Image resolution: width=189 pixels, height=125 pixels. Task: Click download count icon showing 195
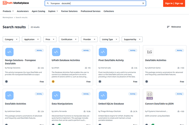tap(86, 68)
